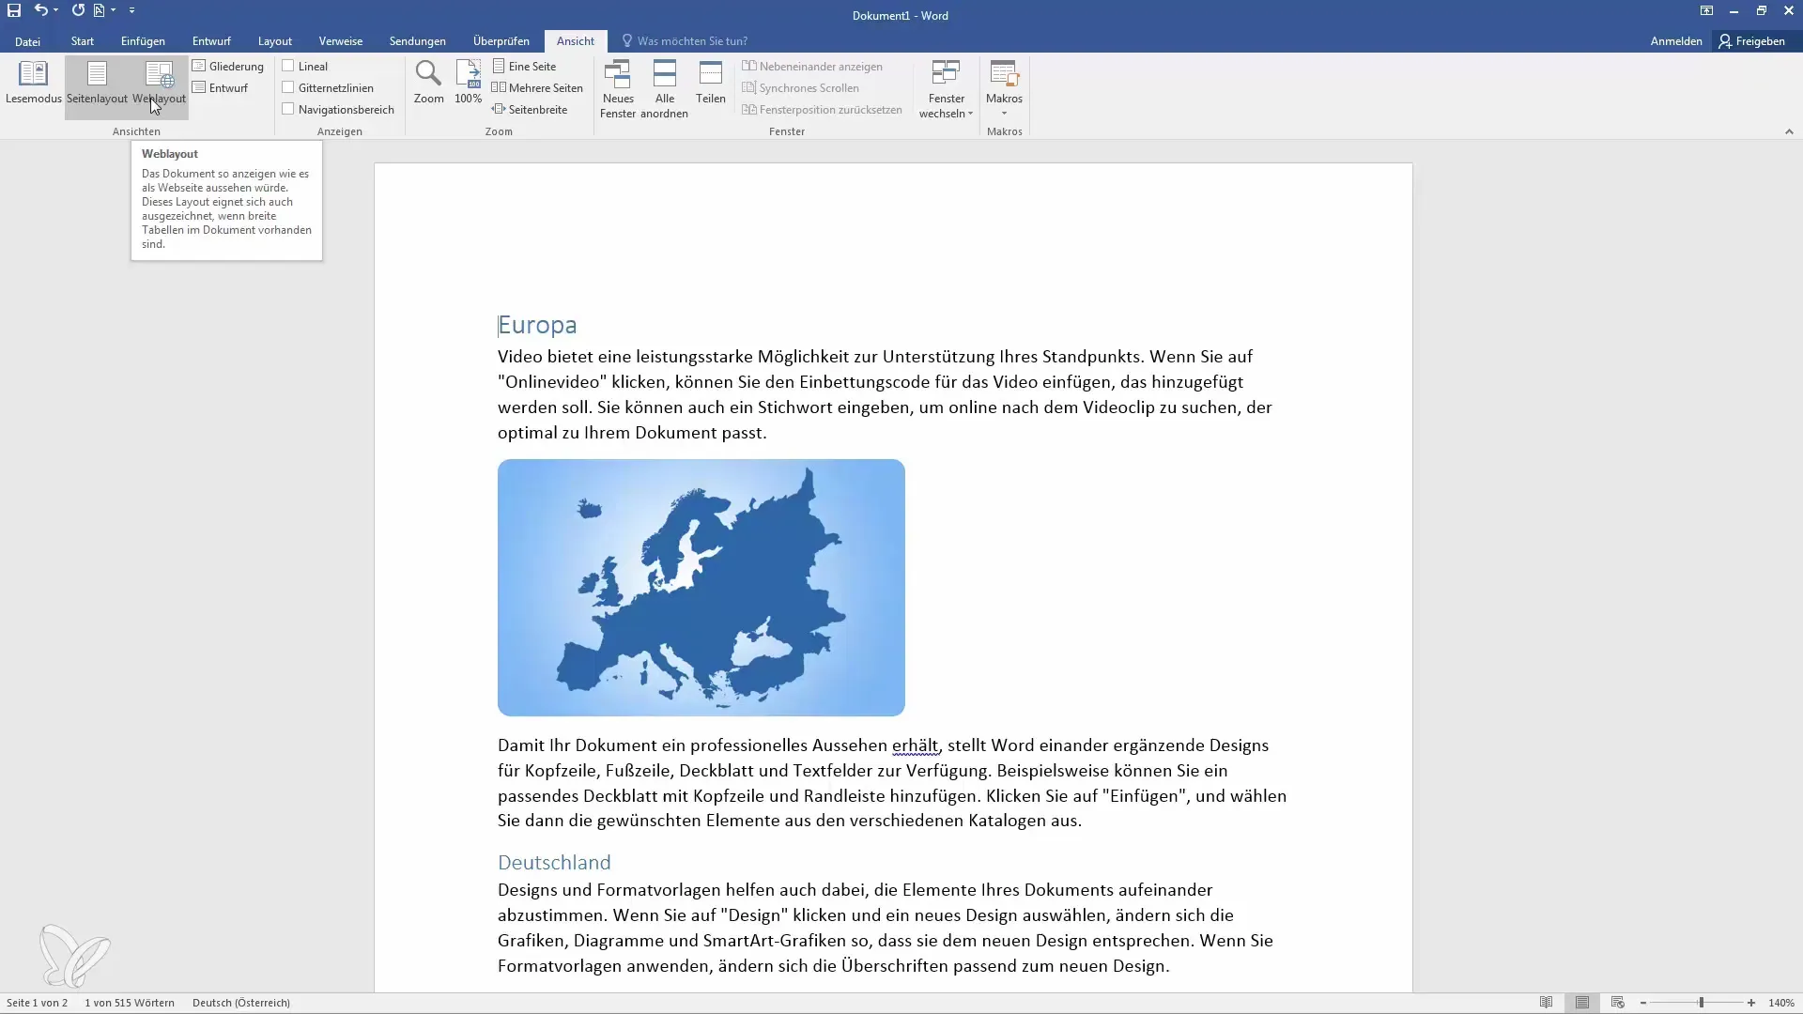
Task: Click Anmelden to sign in
Action: pos(1676,41)
